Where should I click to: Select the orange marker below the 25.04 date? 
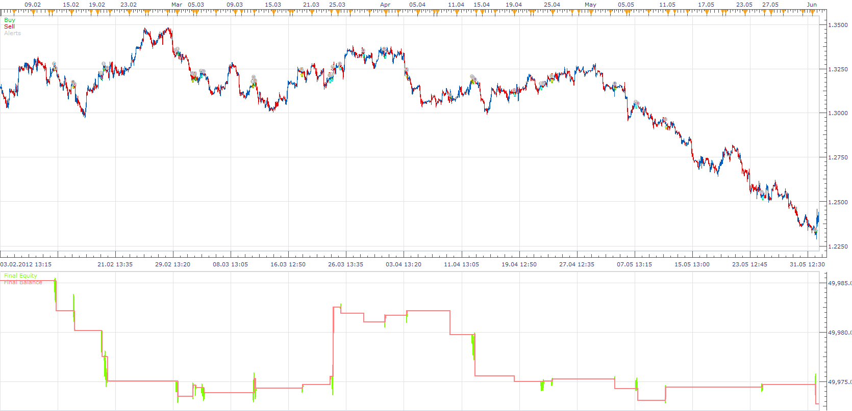point(553,11)
